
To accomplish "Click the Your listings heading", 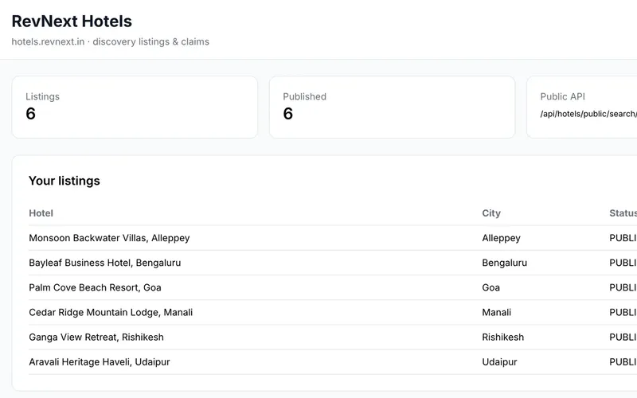I will [64, 181].
